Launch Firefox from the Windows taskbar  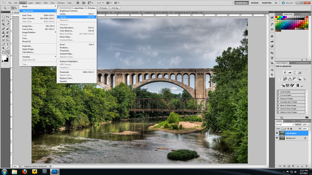tap(25, 171)
